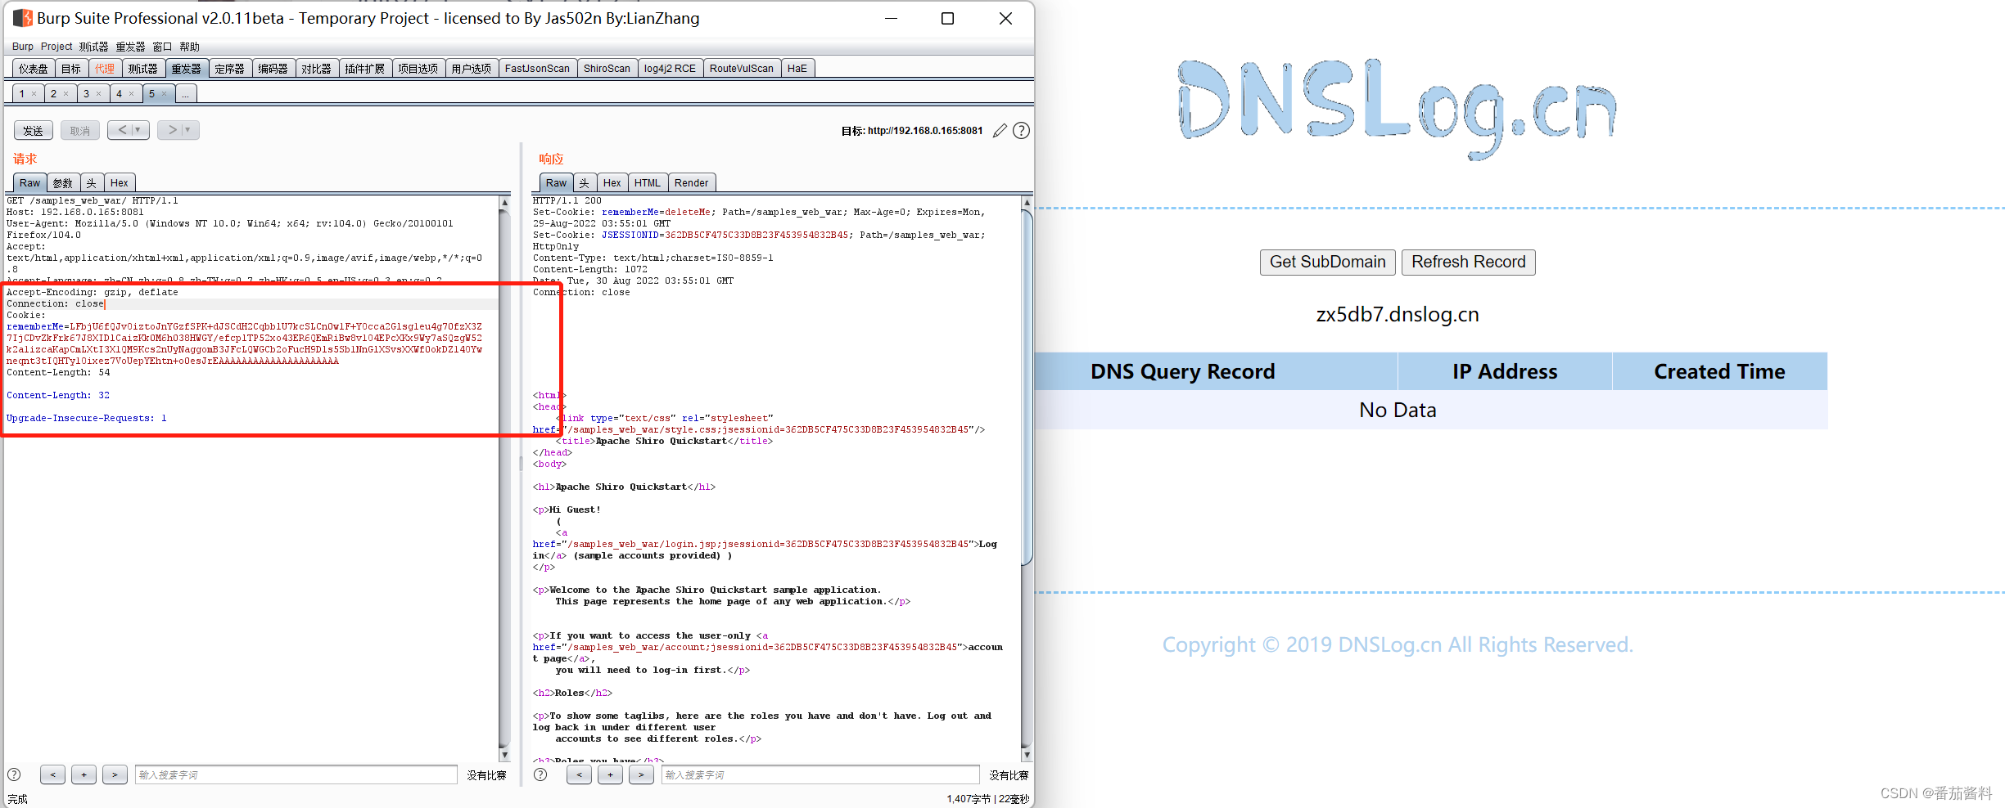Screen dimensions: 2005x808
Task: Open the RouteVulScan tab
Action: [741, 69]
